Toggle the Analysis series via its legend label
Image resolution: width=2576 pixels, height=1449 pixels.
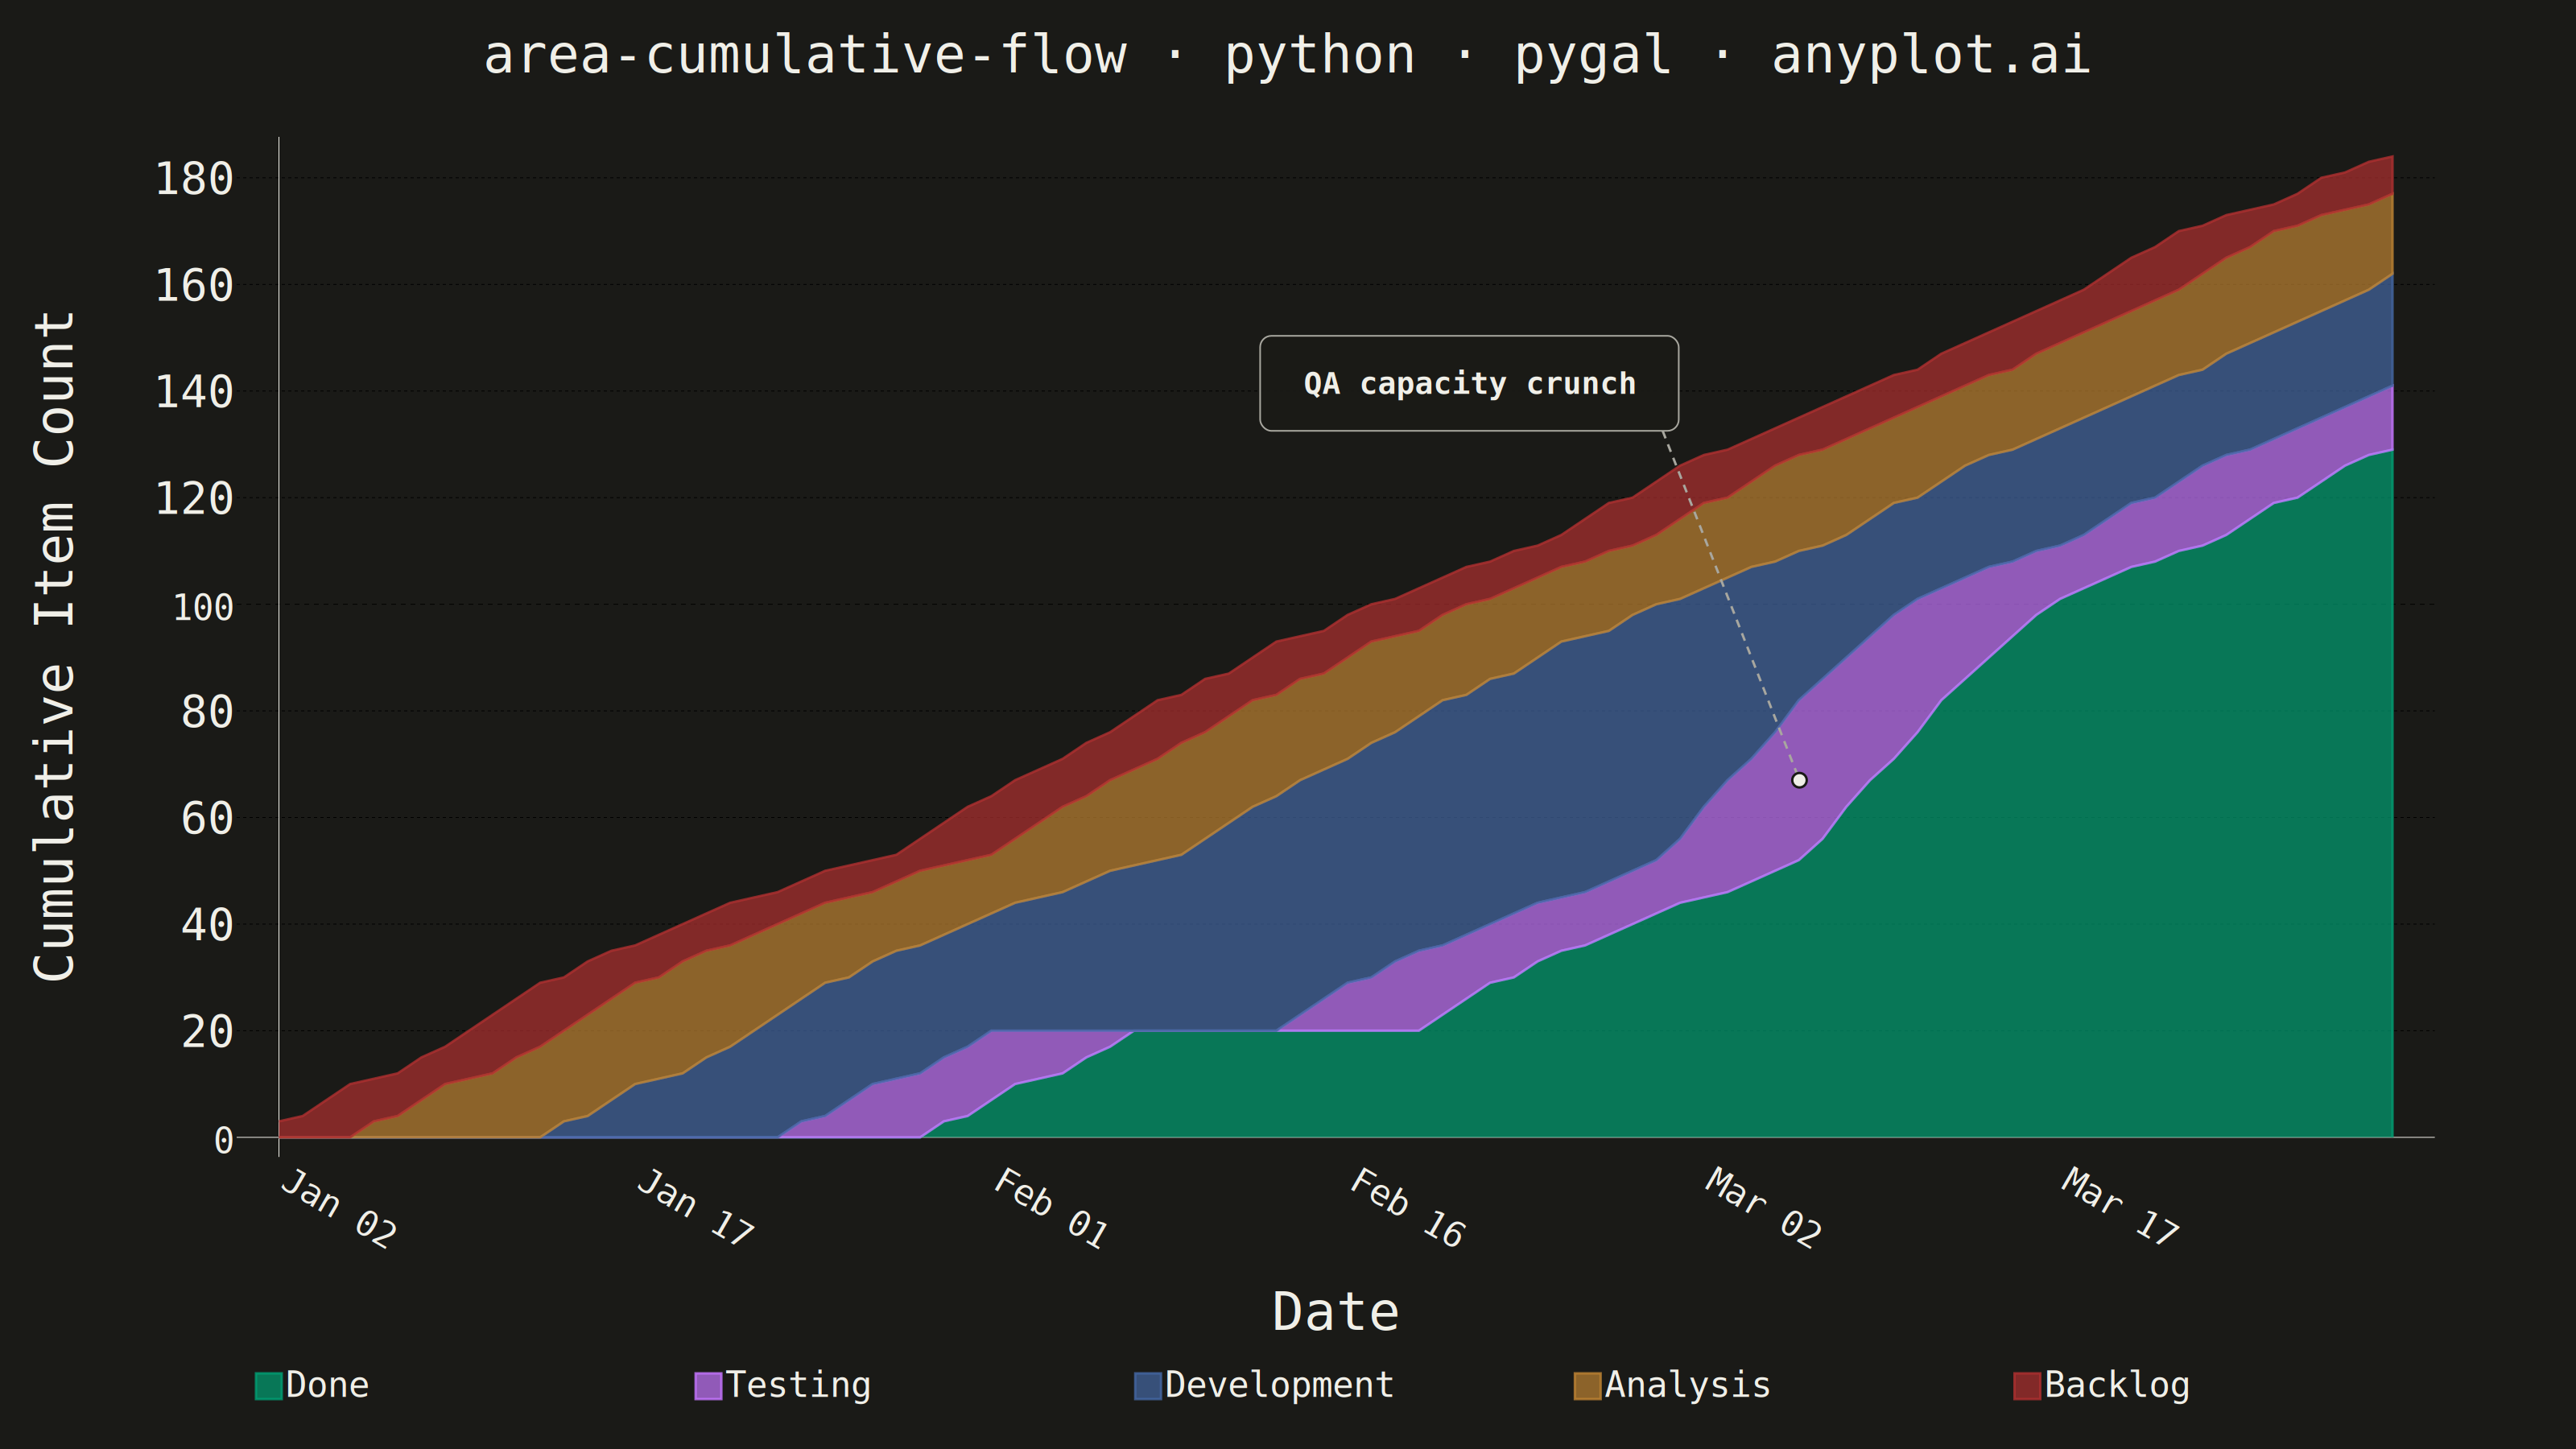[x=1688, y=1386]
